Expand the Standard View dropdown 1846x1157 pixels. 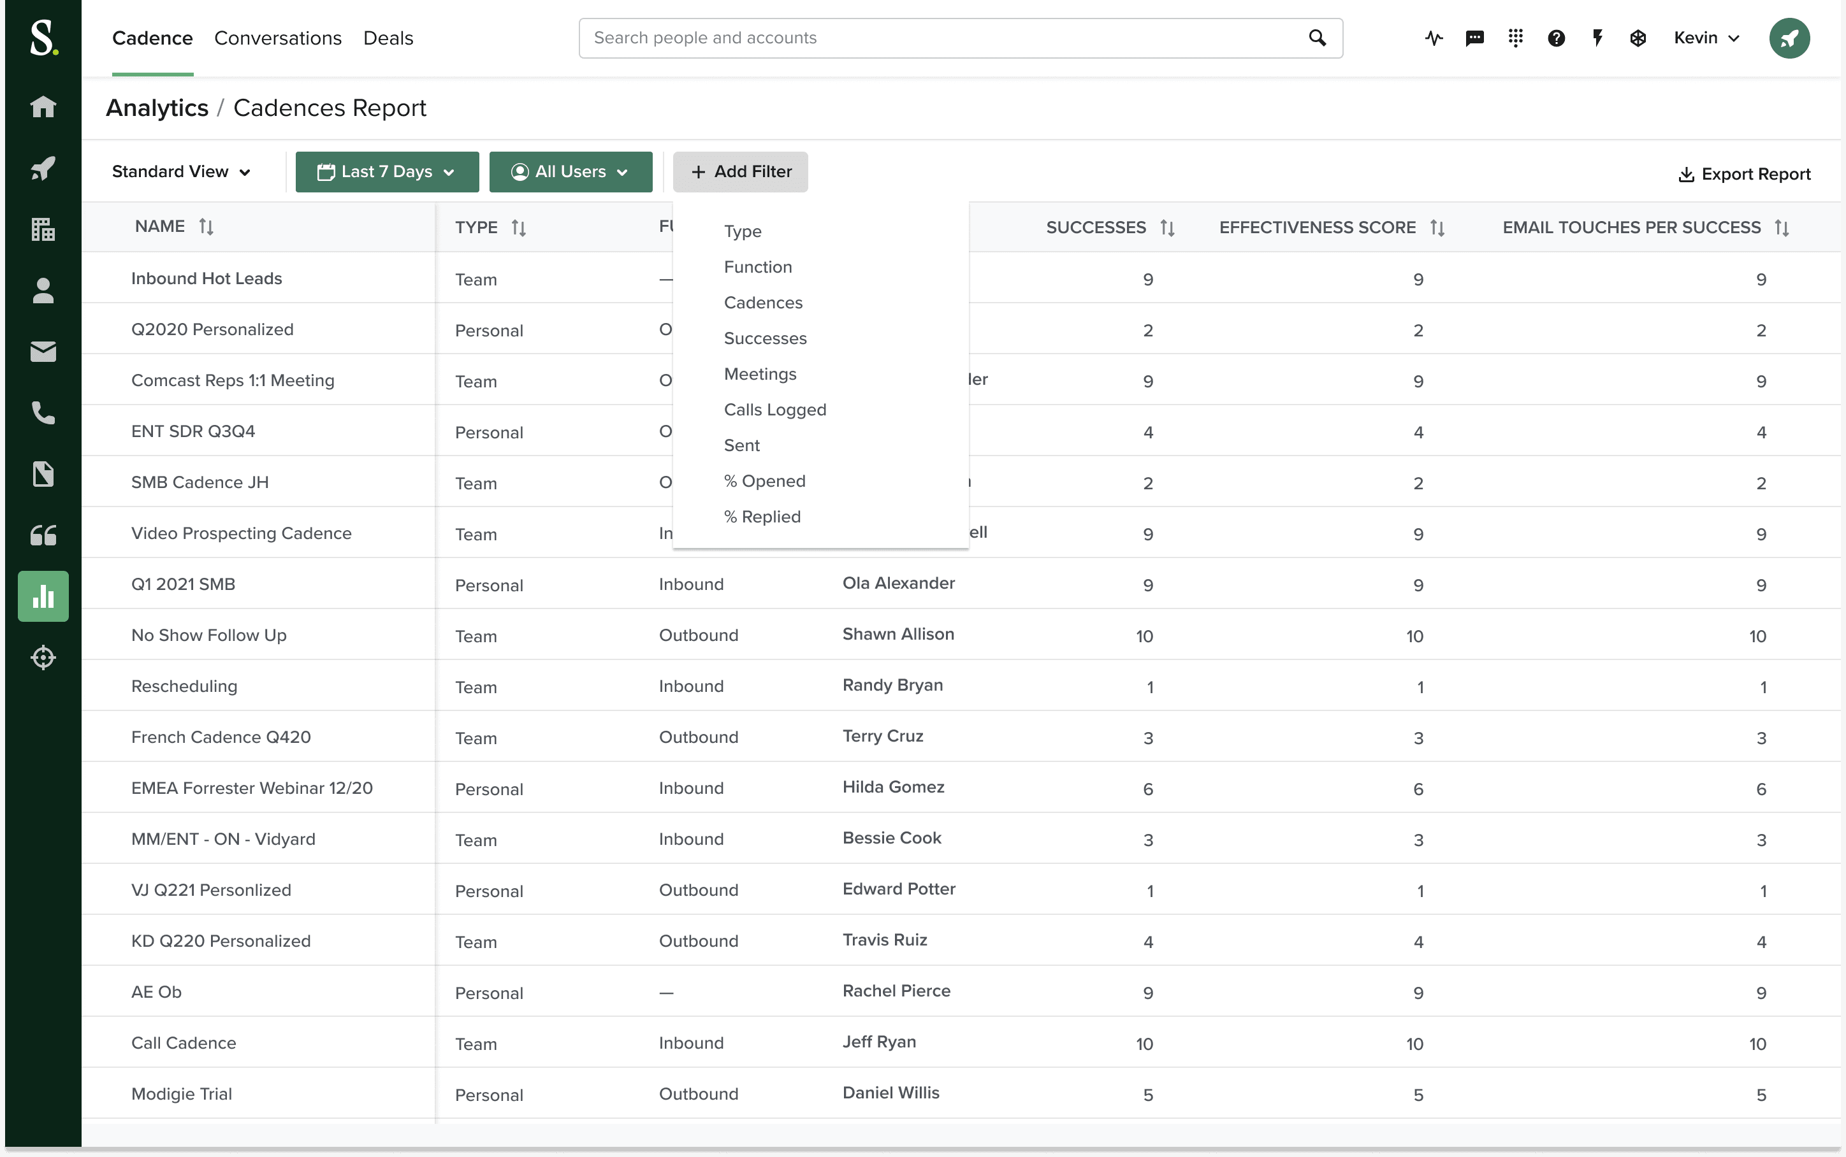click(x=181, y=171)
